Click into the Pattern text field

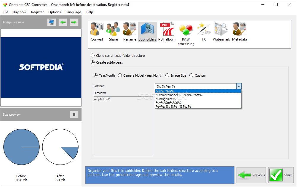[x=195, y=86]
